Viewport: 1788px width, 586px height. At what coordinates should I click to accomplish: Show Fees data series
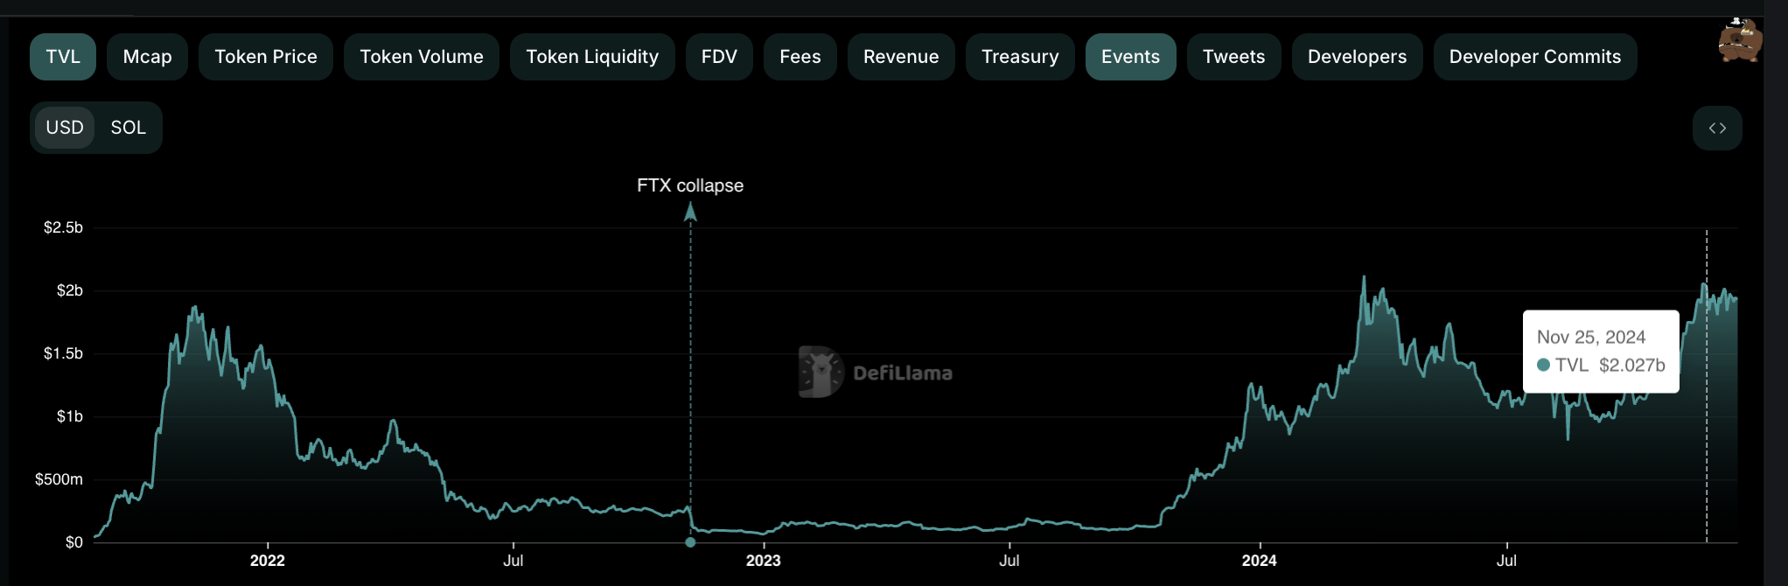pyautogui.click(x=800, y=57)
